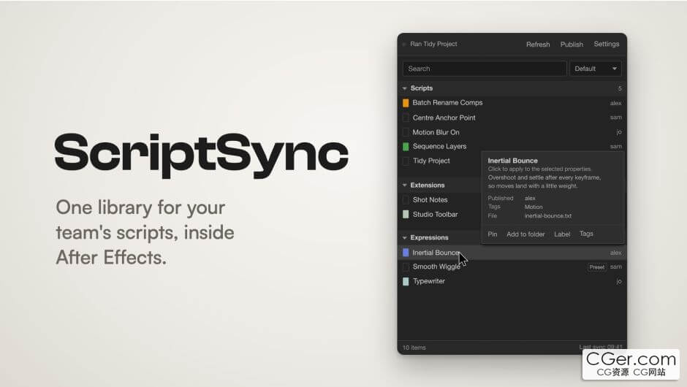Click green label swatch for Sequence Layers
Viewport: 687px width, 387px height.
(406, 147)
